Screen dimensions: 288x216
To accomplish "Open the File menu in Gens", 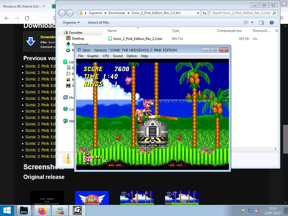I will 81,56.
